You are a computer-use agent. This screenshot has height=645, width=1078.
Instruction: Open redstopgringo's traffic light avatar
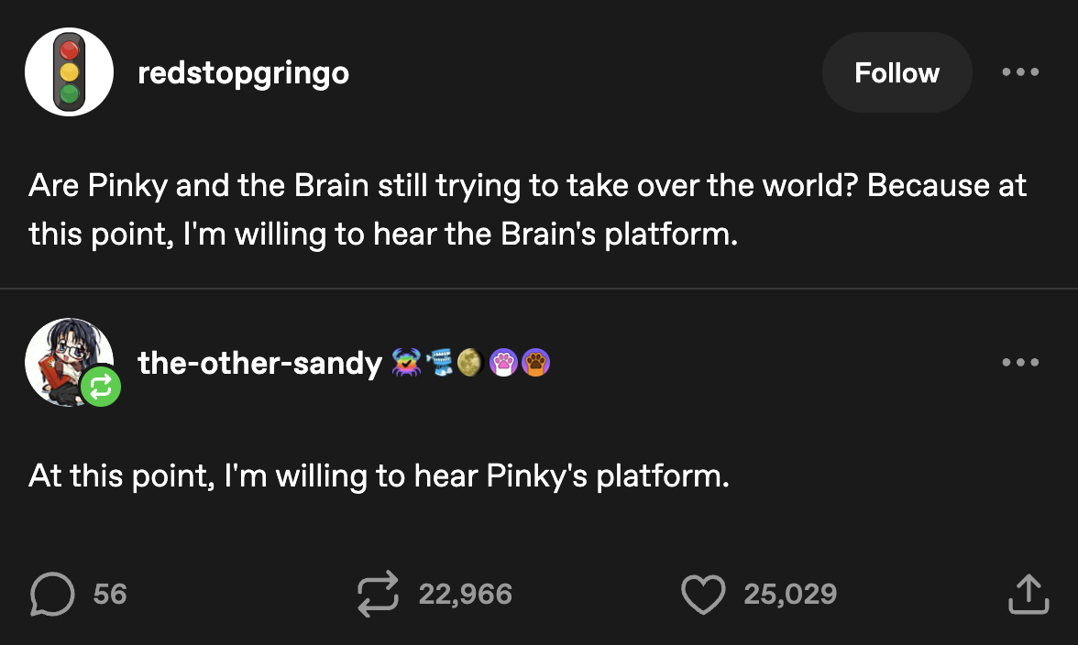tap(69, 72)
